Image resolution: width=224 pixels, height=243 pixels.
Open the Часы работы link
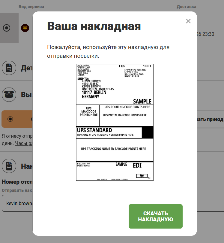pyautogui.click(x=24, y=143)
